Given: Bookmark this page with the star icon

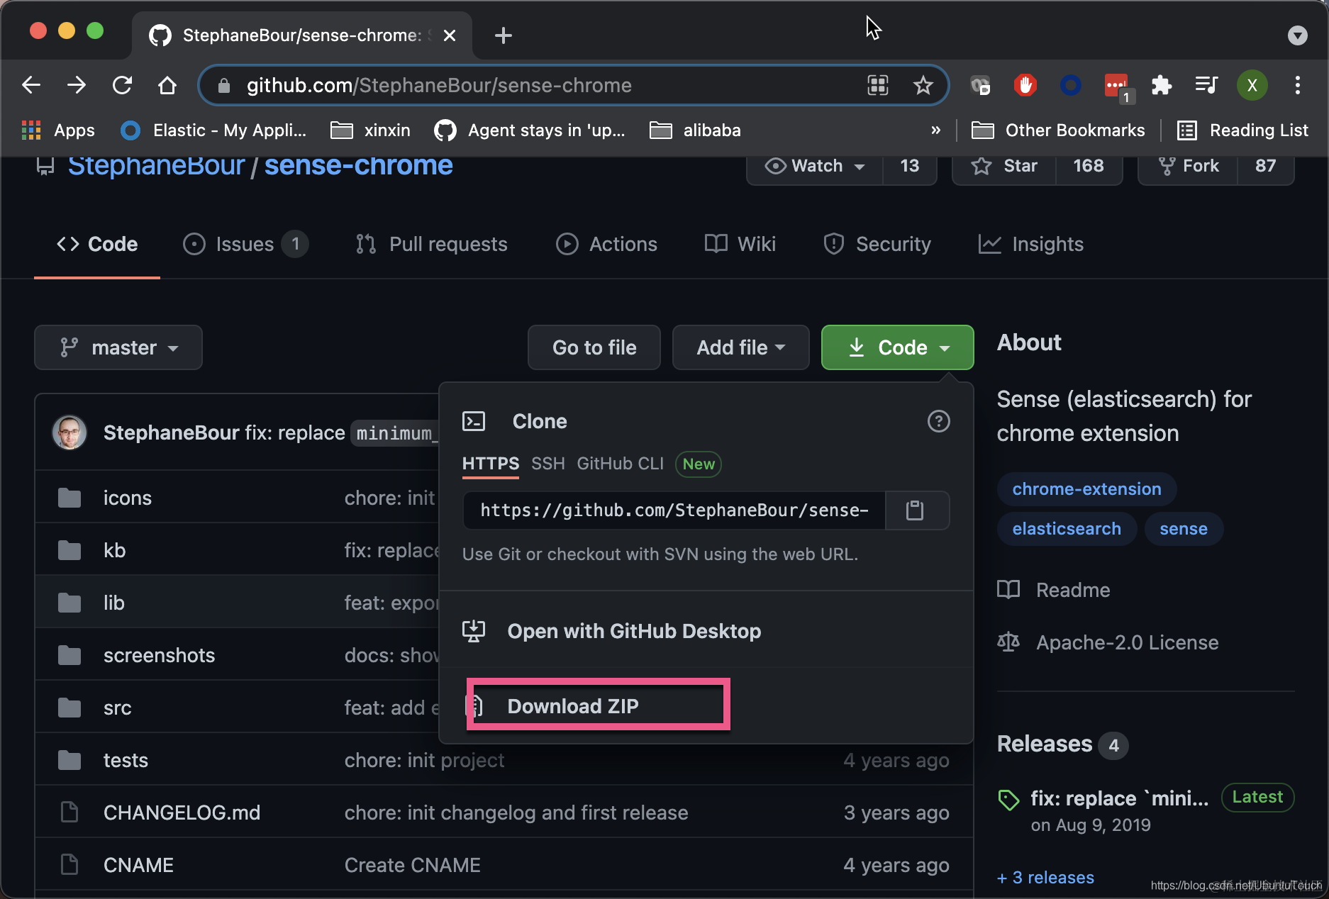Looking at the screenshot, I should (x=923, y=85).
